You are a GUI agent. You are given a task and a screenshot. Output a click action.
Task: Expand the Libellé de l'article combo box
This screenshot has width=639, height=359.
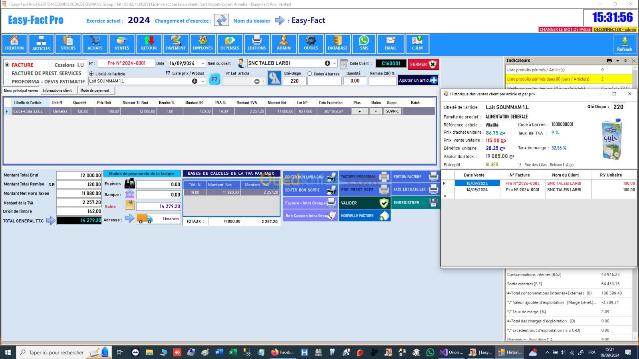coord(203,81)
